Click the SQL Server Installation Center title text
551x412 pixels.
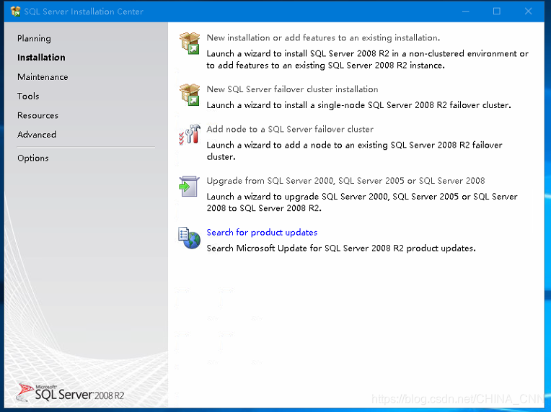pyautogui.click(x=84, y=12)
